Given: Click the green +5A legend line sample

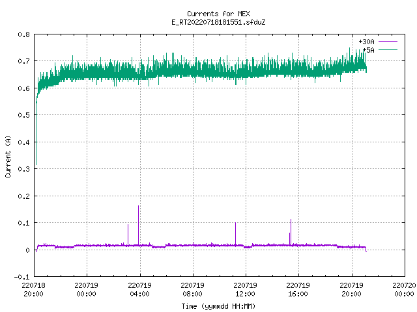Looking at the screenshot, I should pyautogui.click(x=388, y=49).
